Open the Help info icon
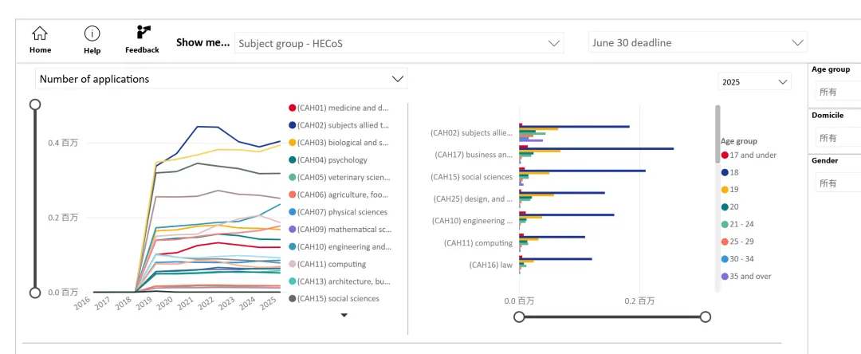861x354 pixels. point(92,33)
